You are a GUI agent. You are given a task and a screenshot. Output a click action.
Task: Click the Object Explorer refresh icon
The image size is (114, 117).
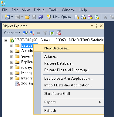click(52, 33)
